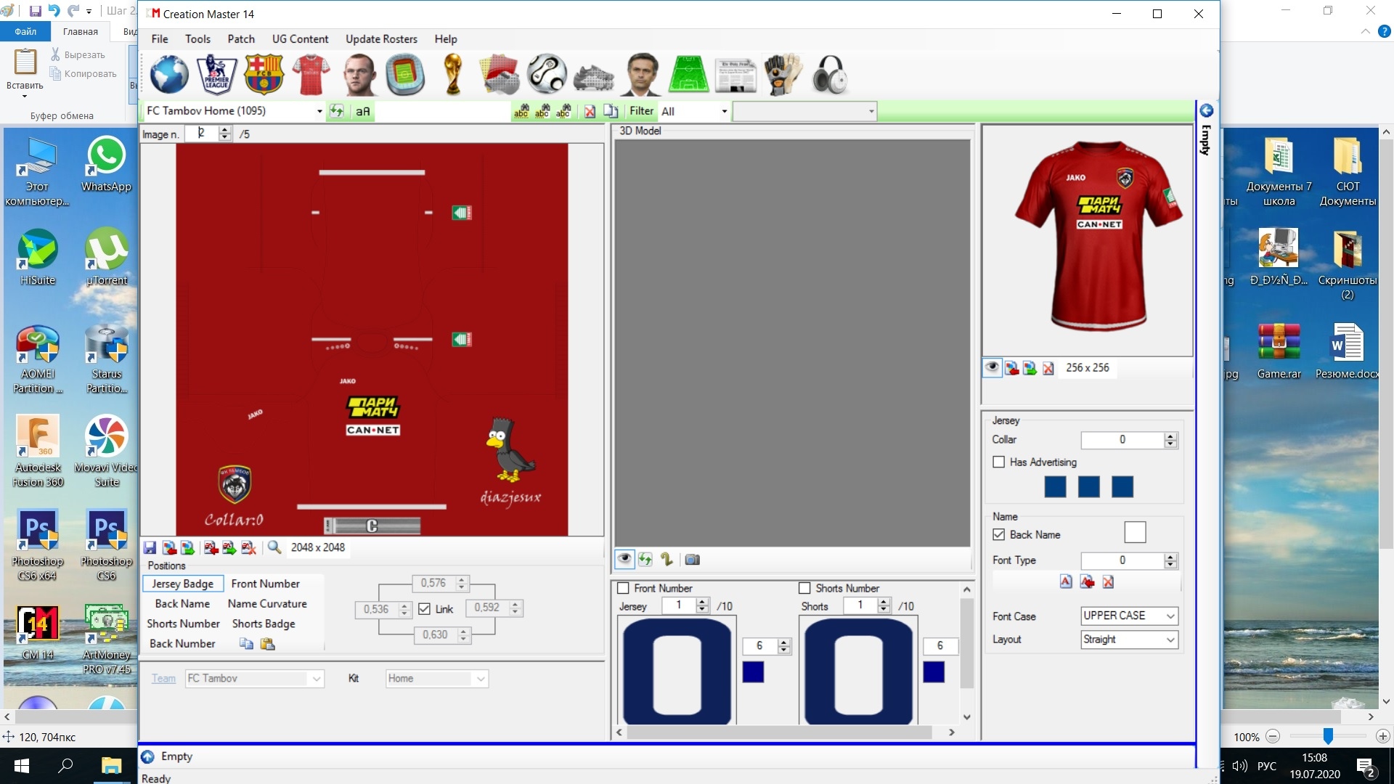Image resolution: width=1394 pixels, height=784 pixels.
Task: Click the white Back Name color swatch
Action: click(1135, 533)
